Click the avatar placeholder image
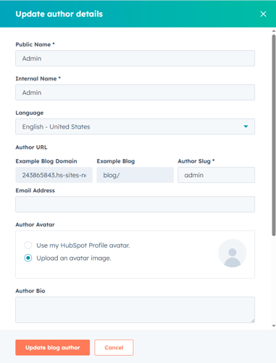 point(233,253)
